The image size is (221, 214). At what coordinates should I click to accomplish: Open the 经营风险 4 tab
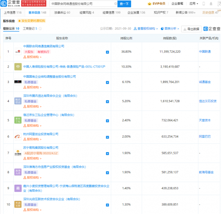87,13
